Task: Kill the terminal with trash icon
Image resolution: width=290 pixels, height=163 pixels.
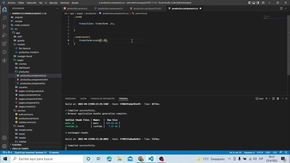Action: pos(278,99)
